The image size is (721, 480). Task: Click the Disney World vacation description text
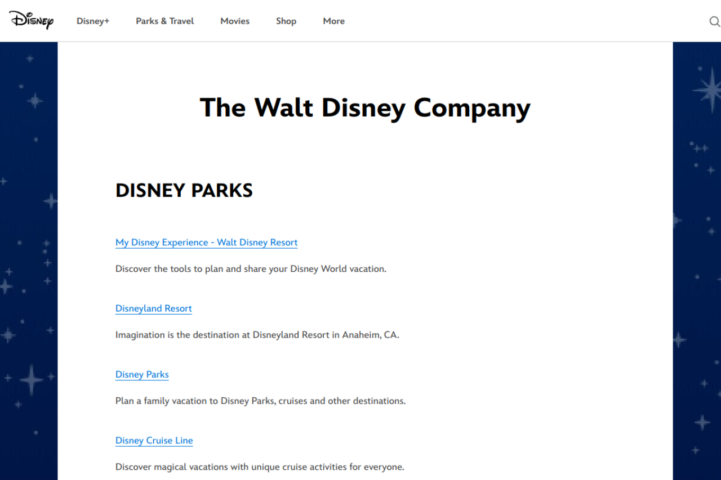[x=251, y=269]
